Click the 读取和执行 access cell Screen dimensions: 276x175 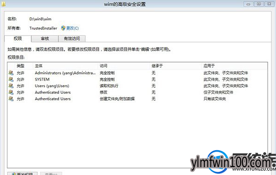coord(109,86)
